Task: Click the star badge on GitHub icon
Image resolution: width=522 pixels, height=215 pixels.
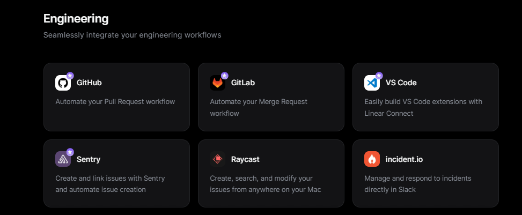Action: click(70, 76)
